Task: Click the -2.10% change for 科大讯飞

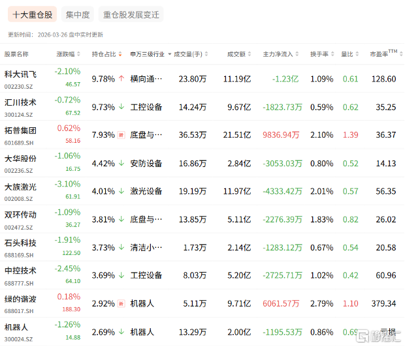Action: 67,71
